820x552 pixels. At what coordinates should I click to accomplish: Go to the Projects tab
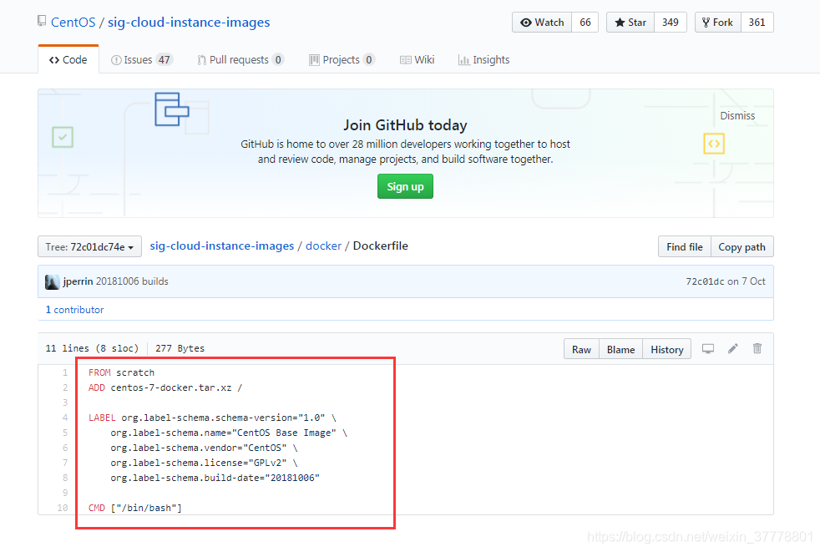[x=342, y=59]
